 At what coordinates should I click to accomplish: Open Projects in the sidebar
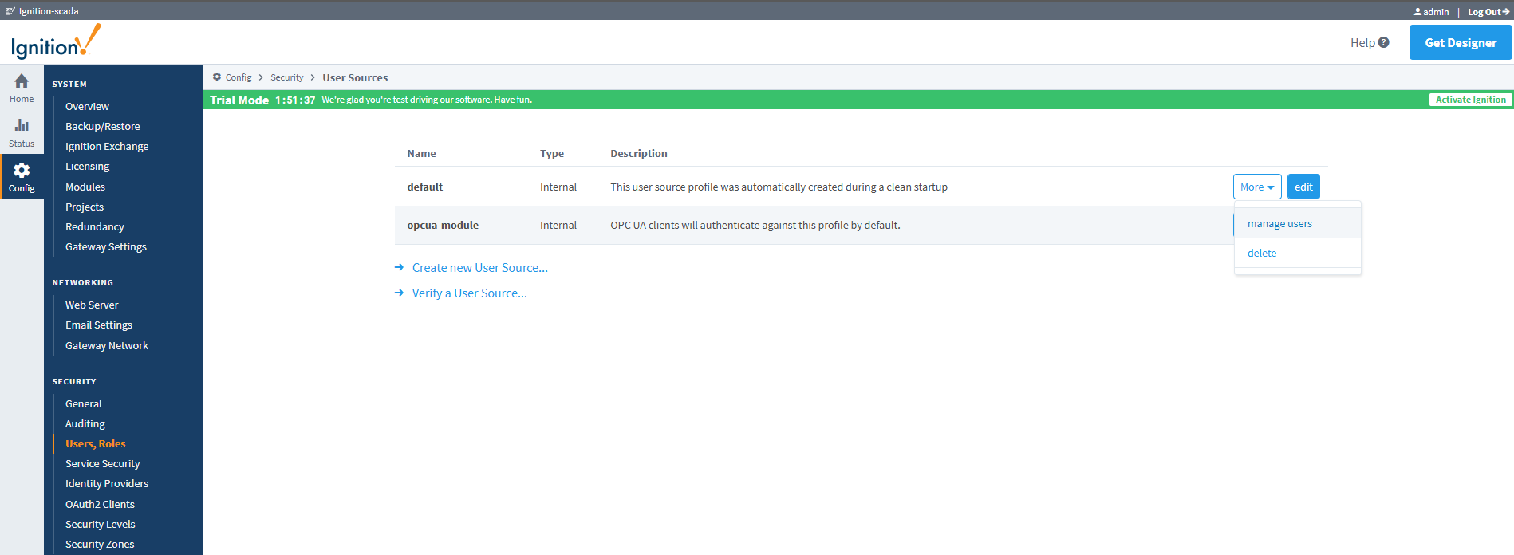tap(85, 207)
